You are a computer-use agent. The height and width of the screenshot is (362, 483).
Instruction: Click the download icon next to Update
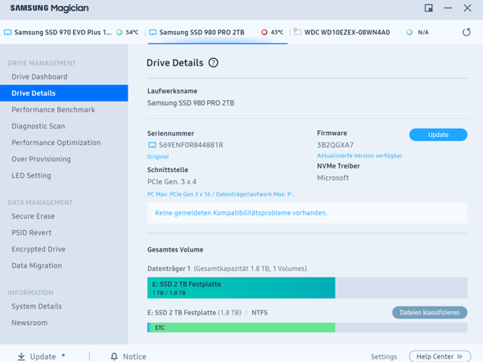[21, 356]
